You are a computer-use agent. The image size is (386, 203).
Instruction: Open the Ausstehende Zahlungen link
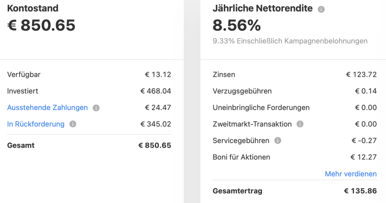coord(48,108)
